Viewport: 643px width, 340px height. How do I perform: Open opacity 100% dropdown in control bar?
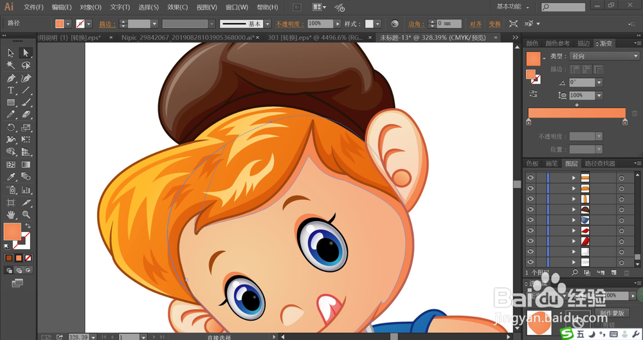338,24
